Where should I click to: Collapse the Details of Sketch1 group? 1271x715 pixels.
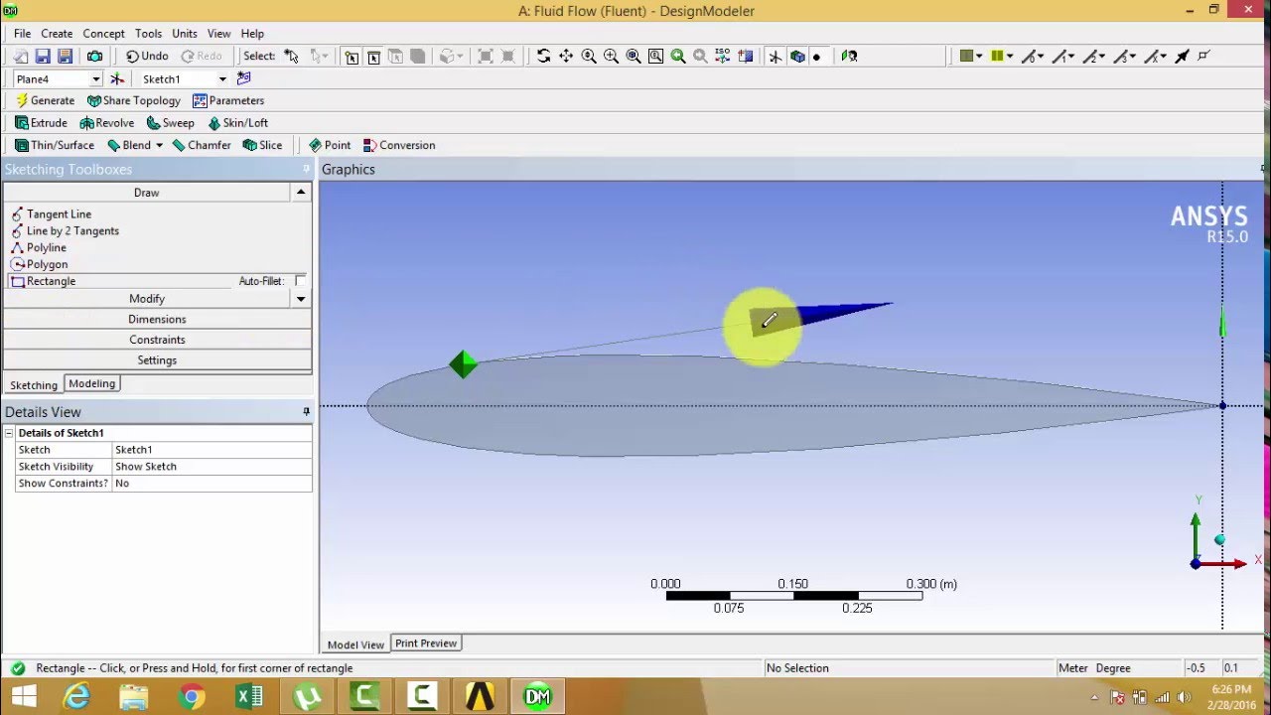pos(9,433)
